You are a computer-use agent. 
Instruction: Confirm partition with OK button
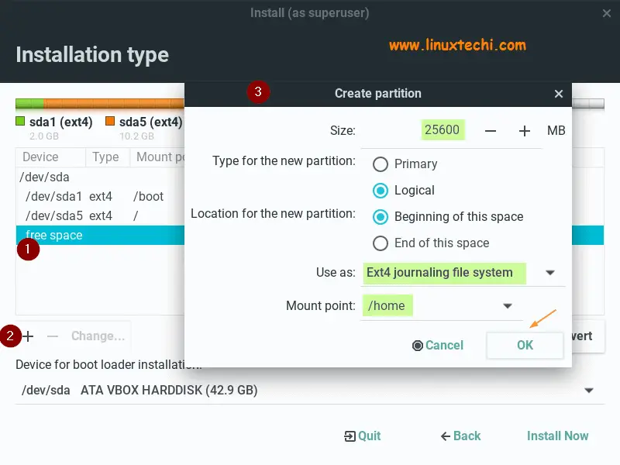click(x=525, y=345)
